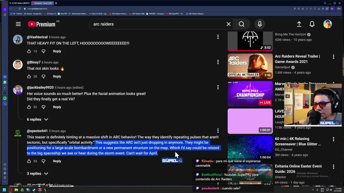Like @Vashtorical's comment

29,51
